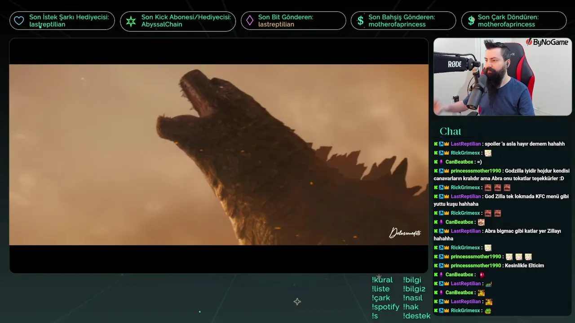Click the 'God Zilla tek lokmada KFC' message
575x323 pixels.
pyautogui.click(x=501, y=200)
